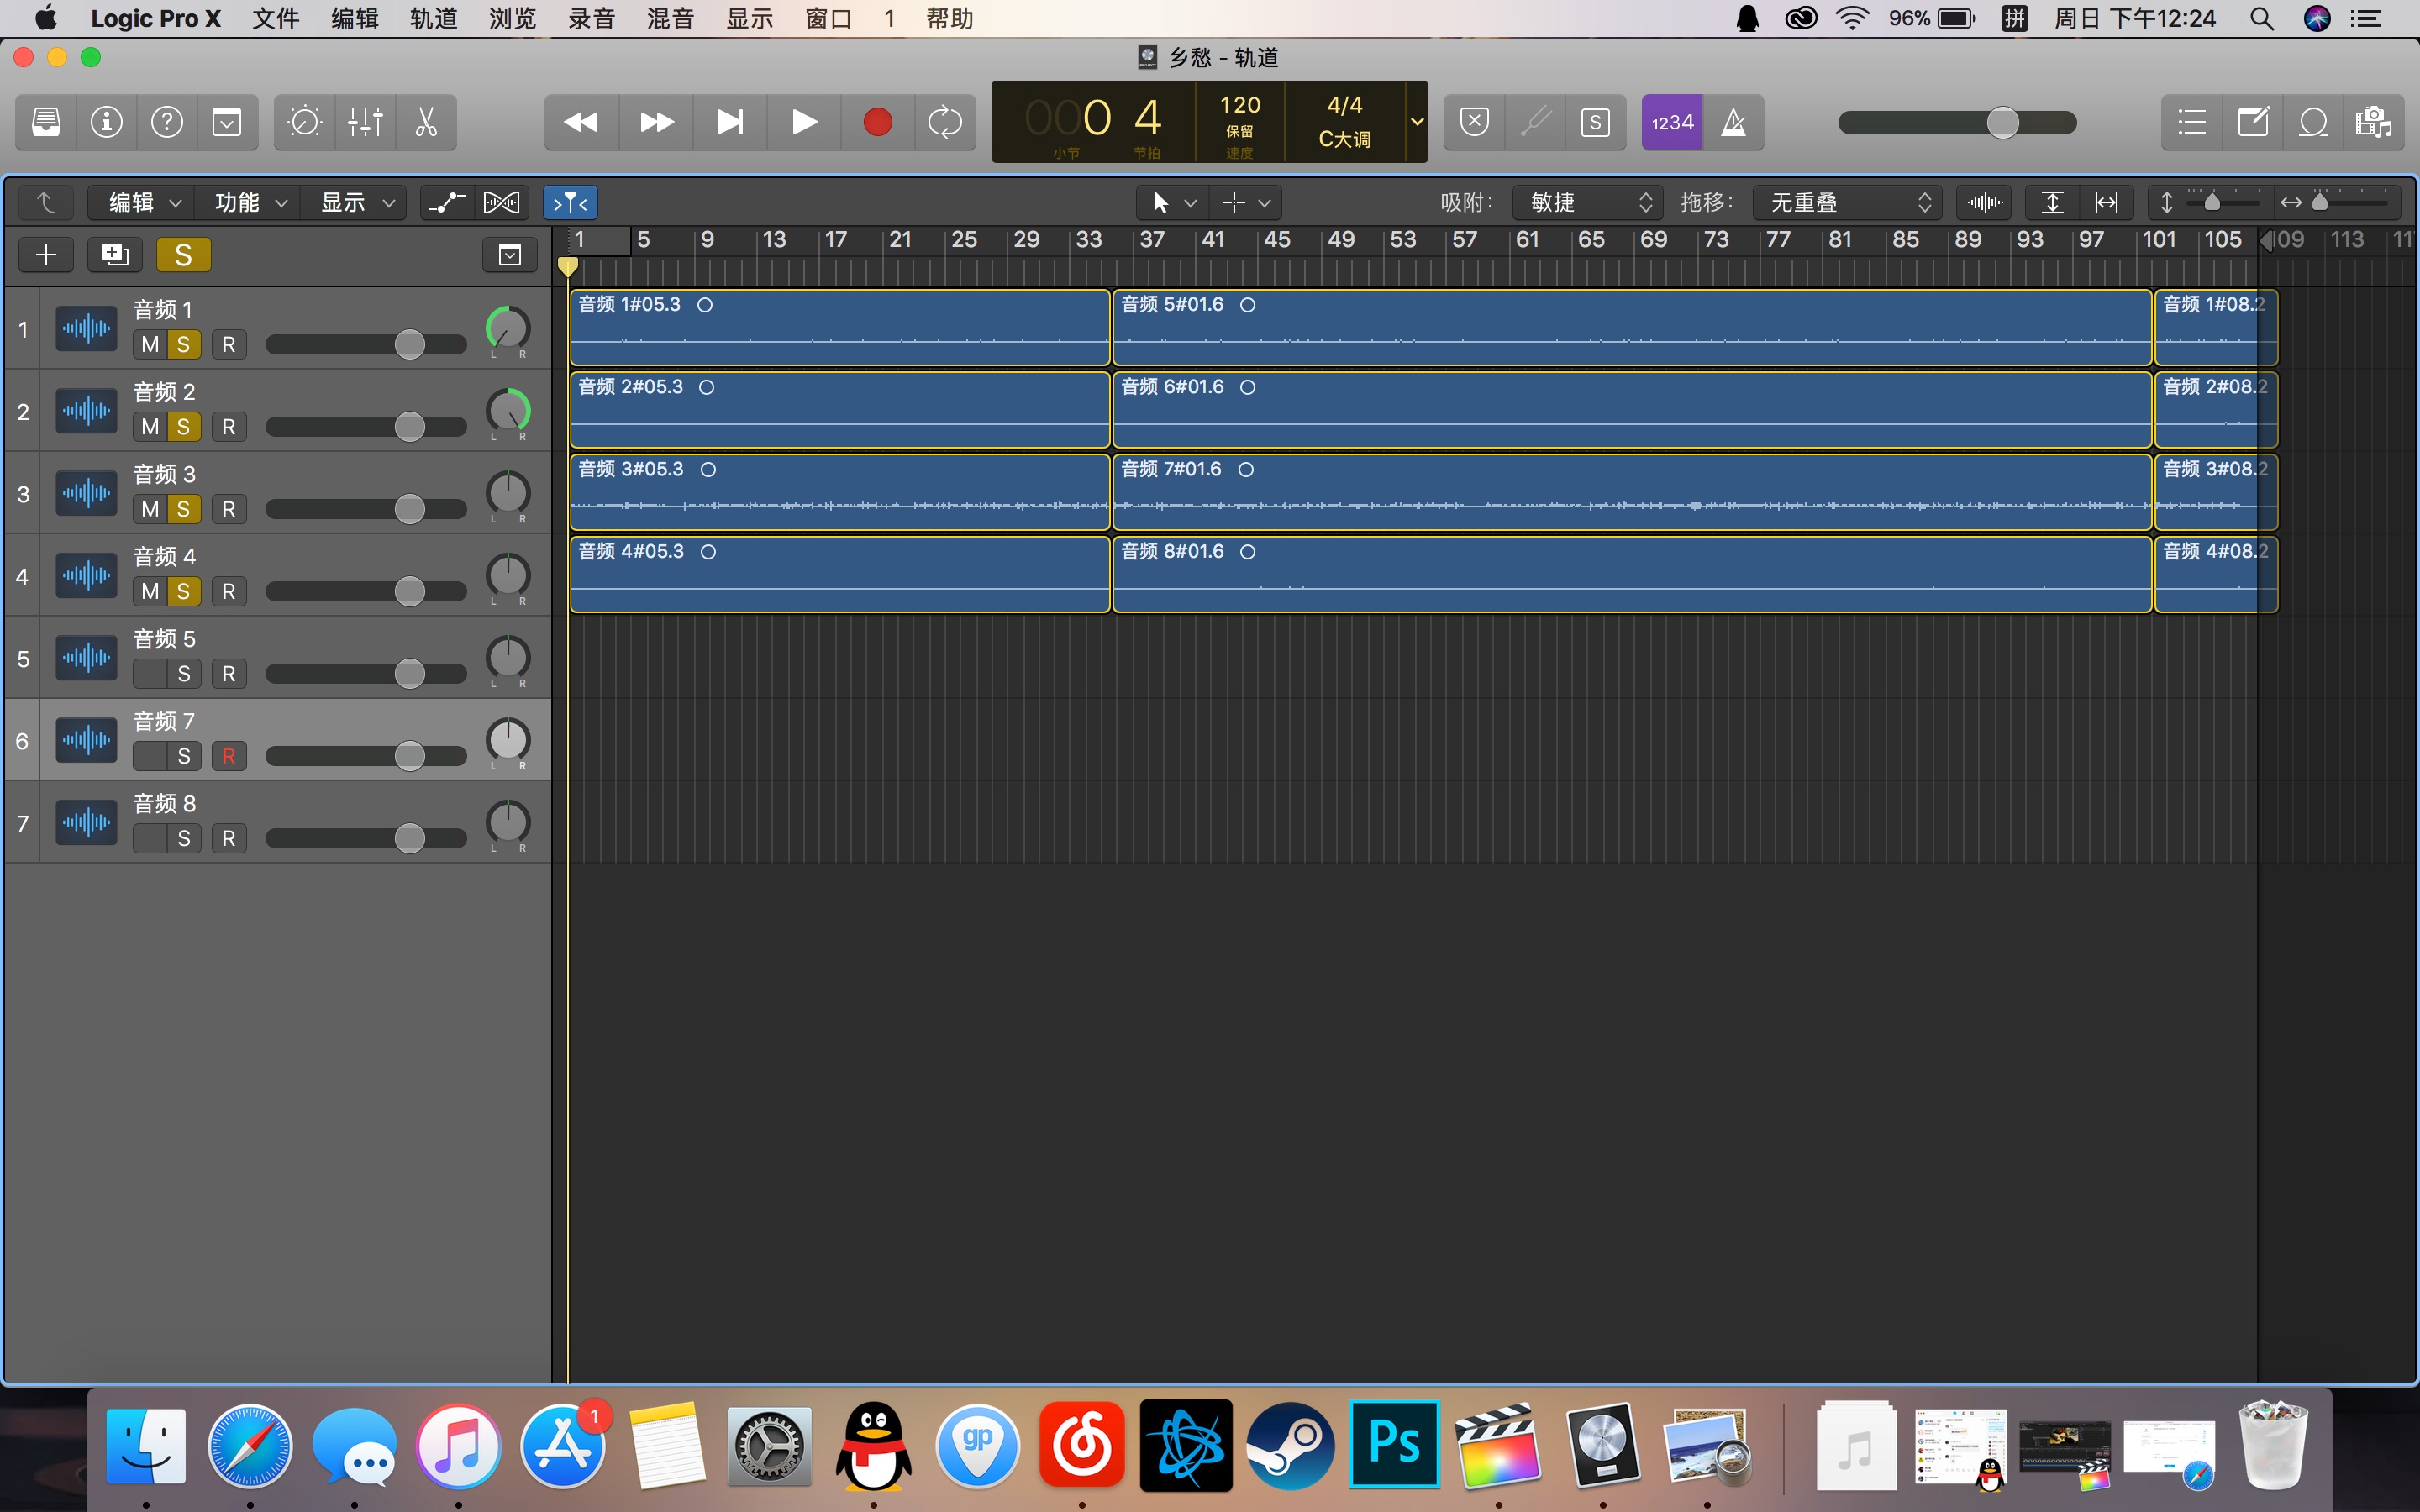This screenshot has width=2420, height=1512.
Task: Open the 功能 dropdown menu
Action: click(249, 202)
